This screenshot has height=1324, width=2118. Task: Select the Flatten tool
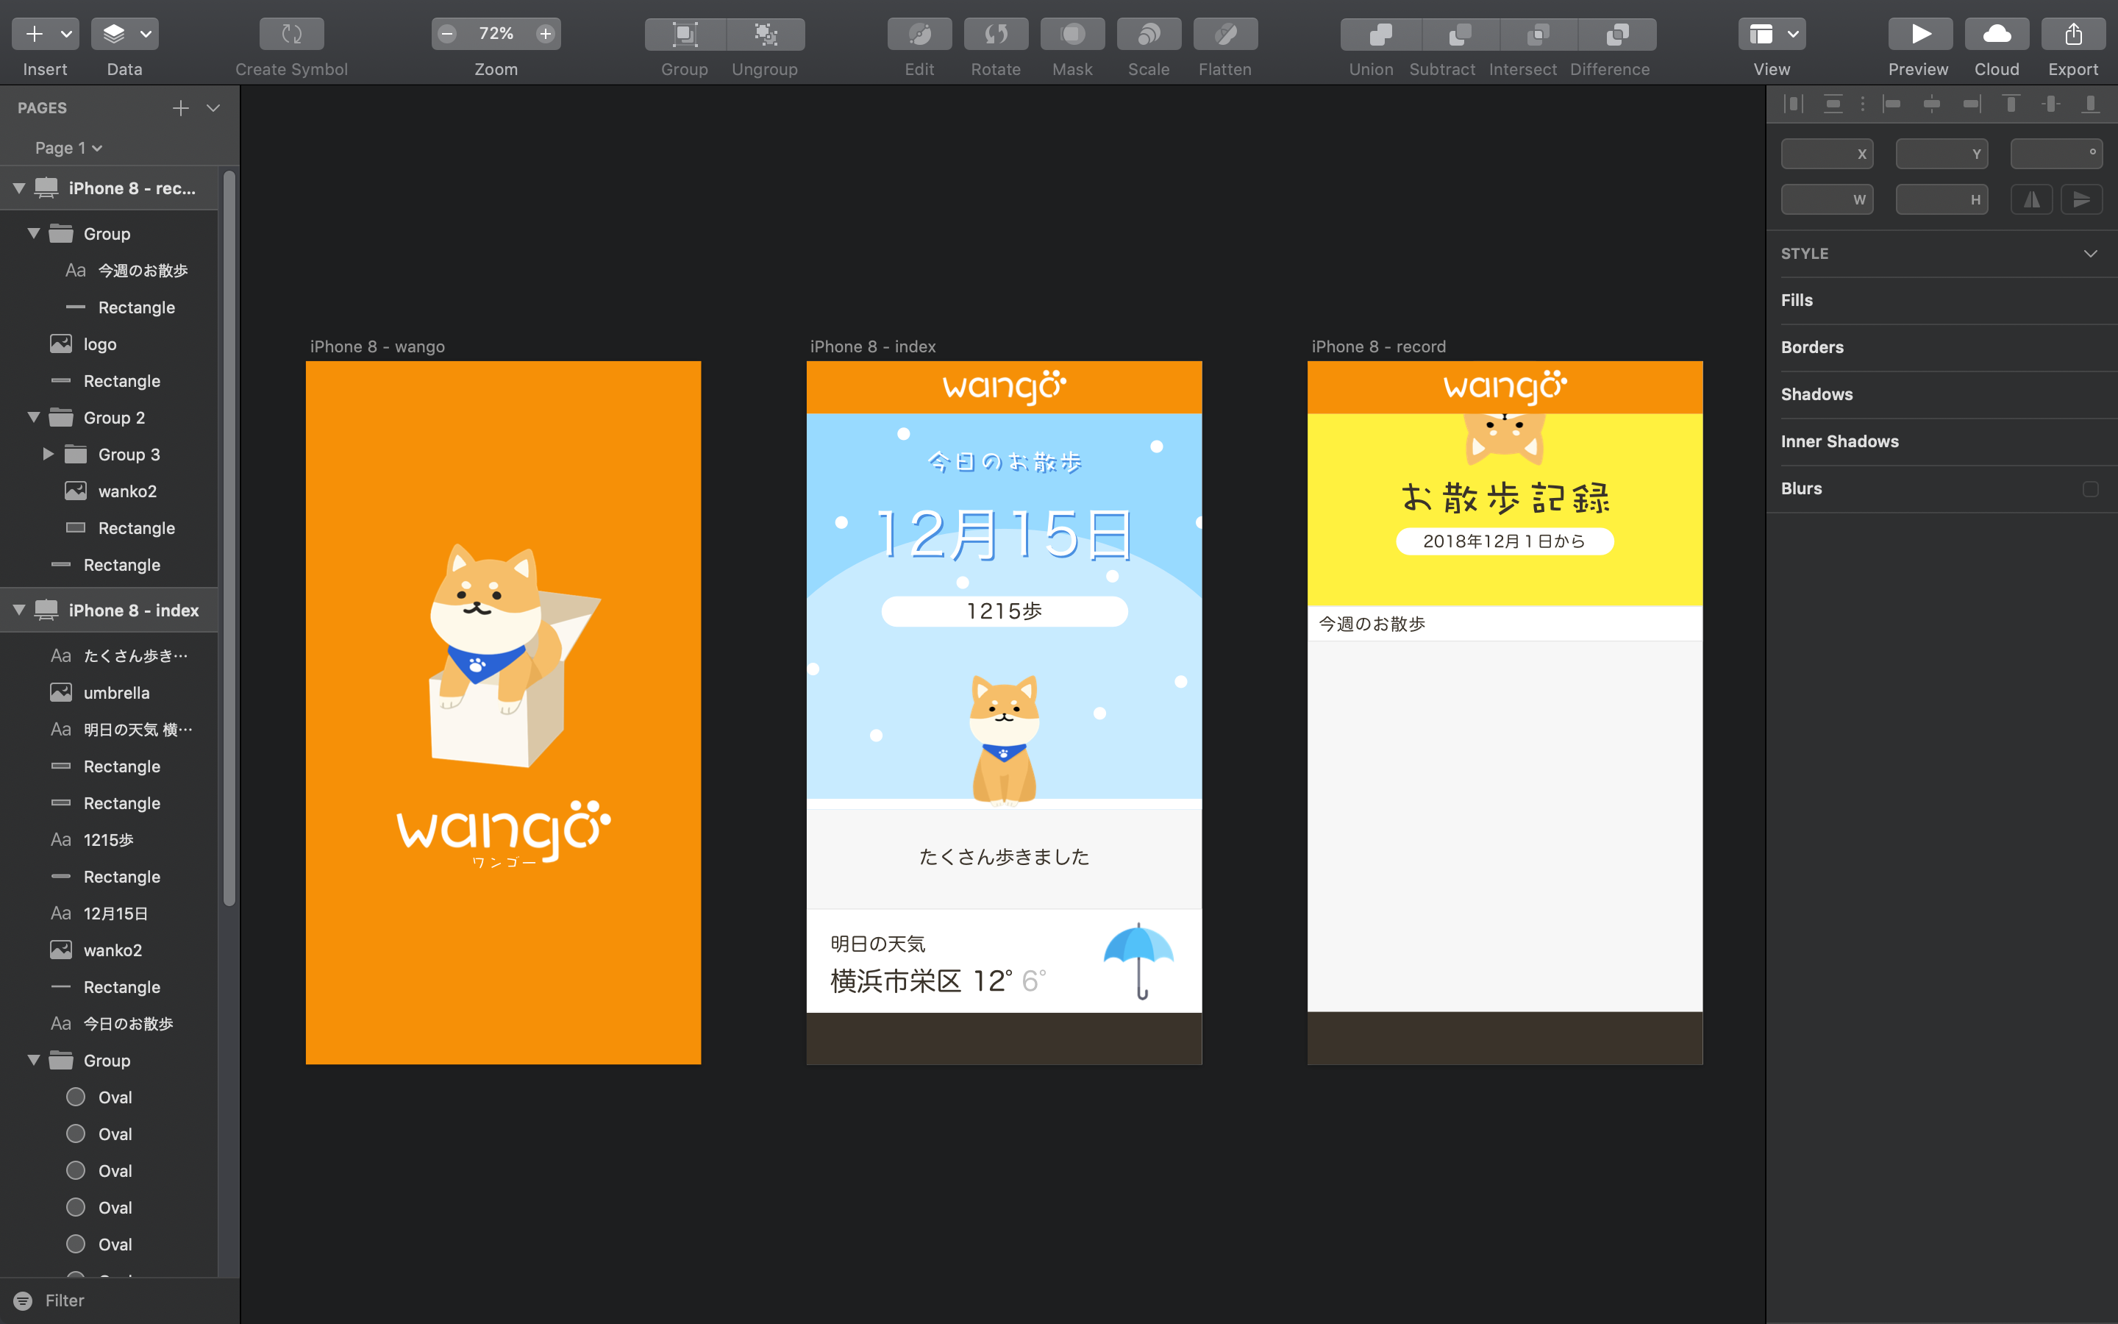[1225, 34]
